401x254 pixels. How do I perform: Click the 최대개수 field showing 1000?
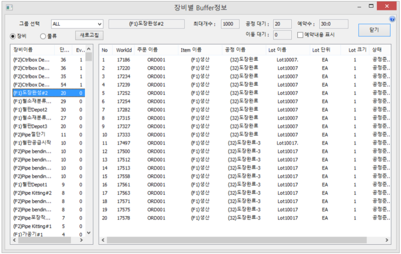[x=230, y=24]
